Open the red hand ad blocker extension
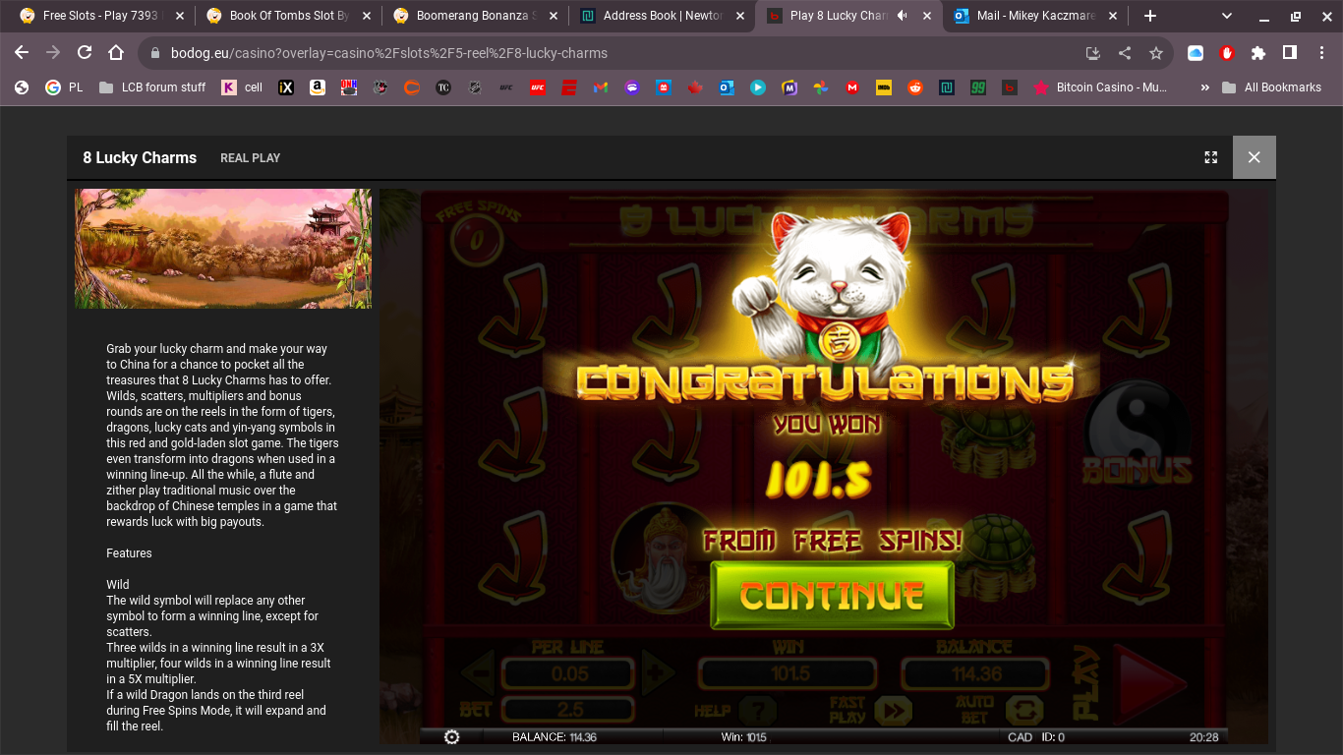 [1227, 53]
